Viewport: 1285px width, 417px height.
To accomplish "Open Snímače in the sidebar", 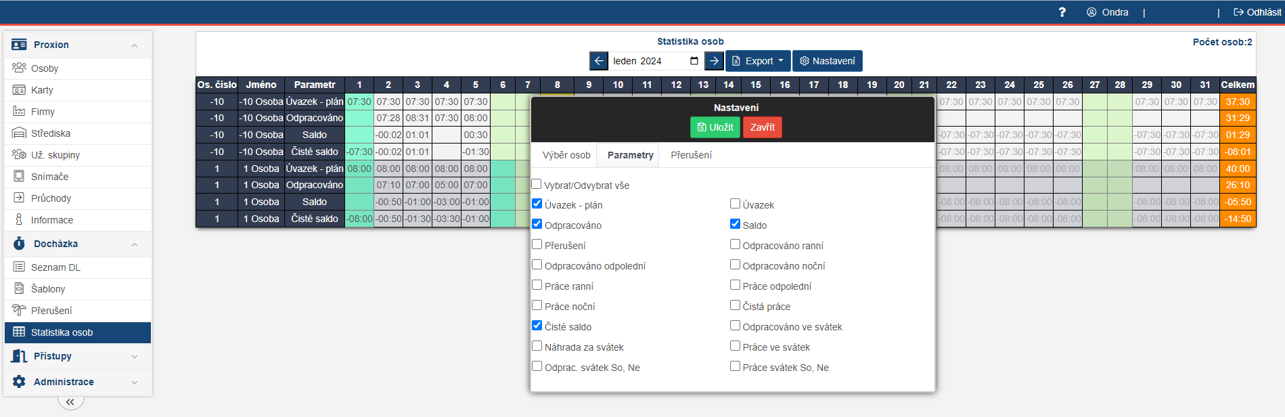I will 49,177.
